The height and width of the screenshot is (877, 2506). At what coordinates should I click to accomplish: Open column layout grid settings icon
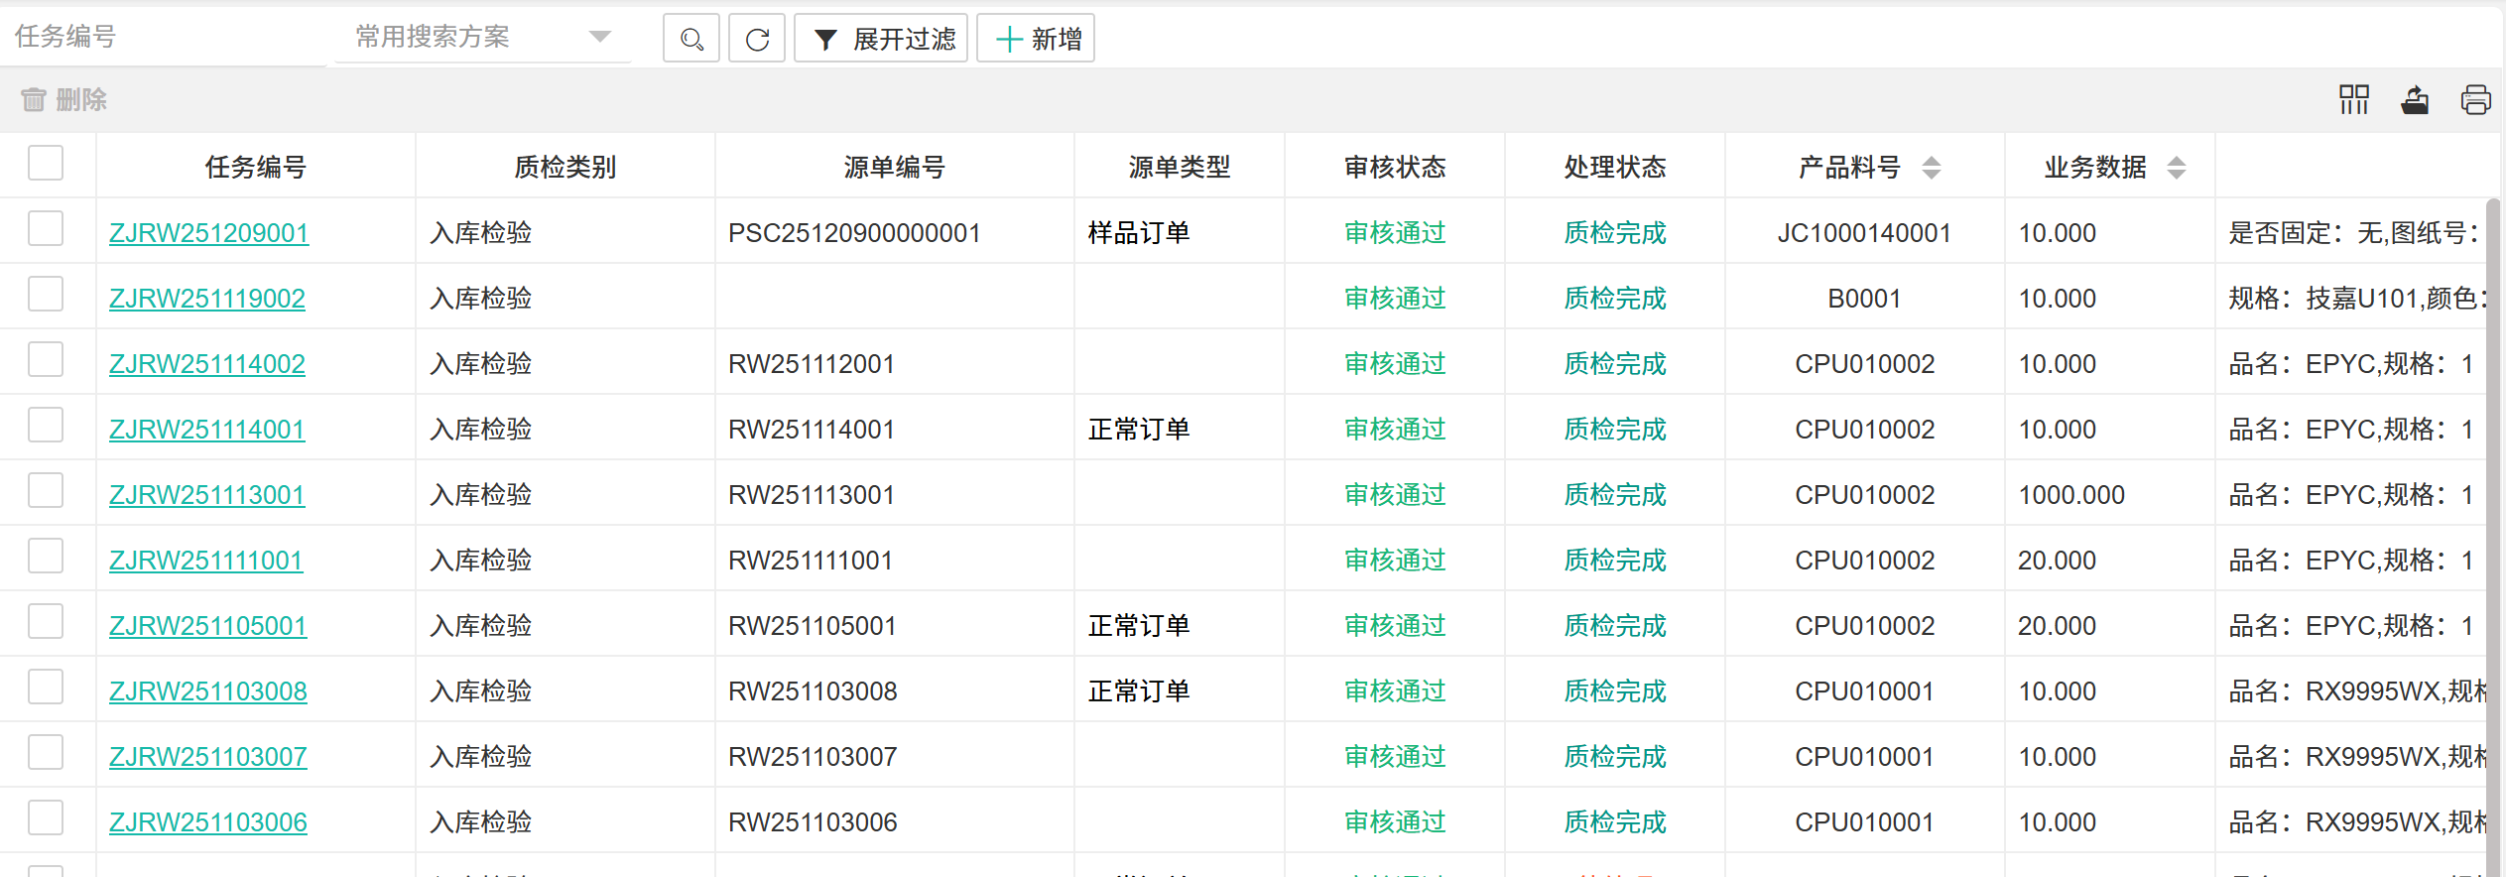tap(2353, 100)
